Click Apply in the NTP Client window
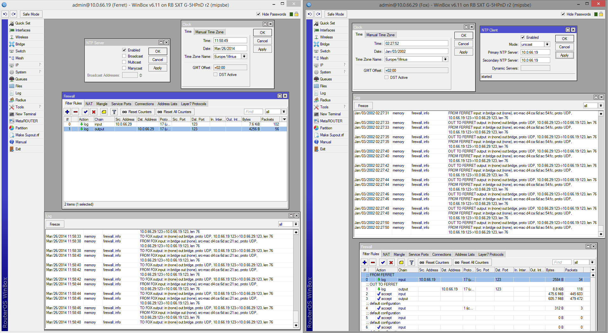608x333 pixels. tap(564, 55)
